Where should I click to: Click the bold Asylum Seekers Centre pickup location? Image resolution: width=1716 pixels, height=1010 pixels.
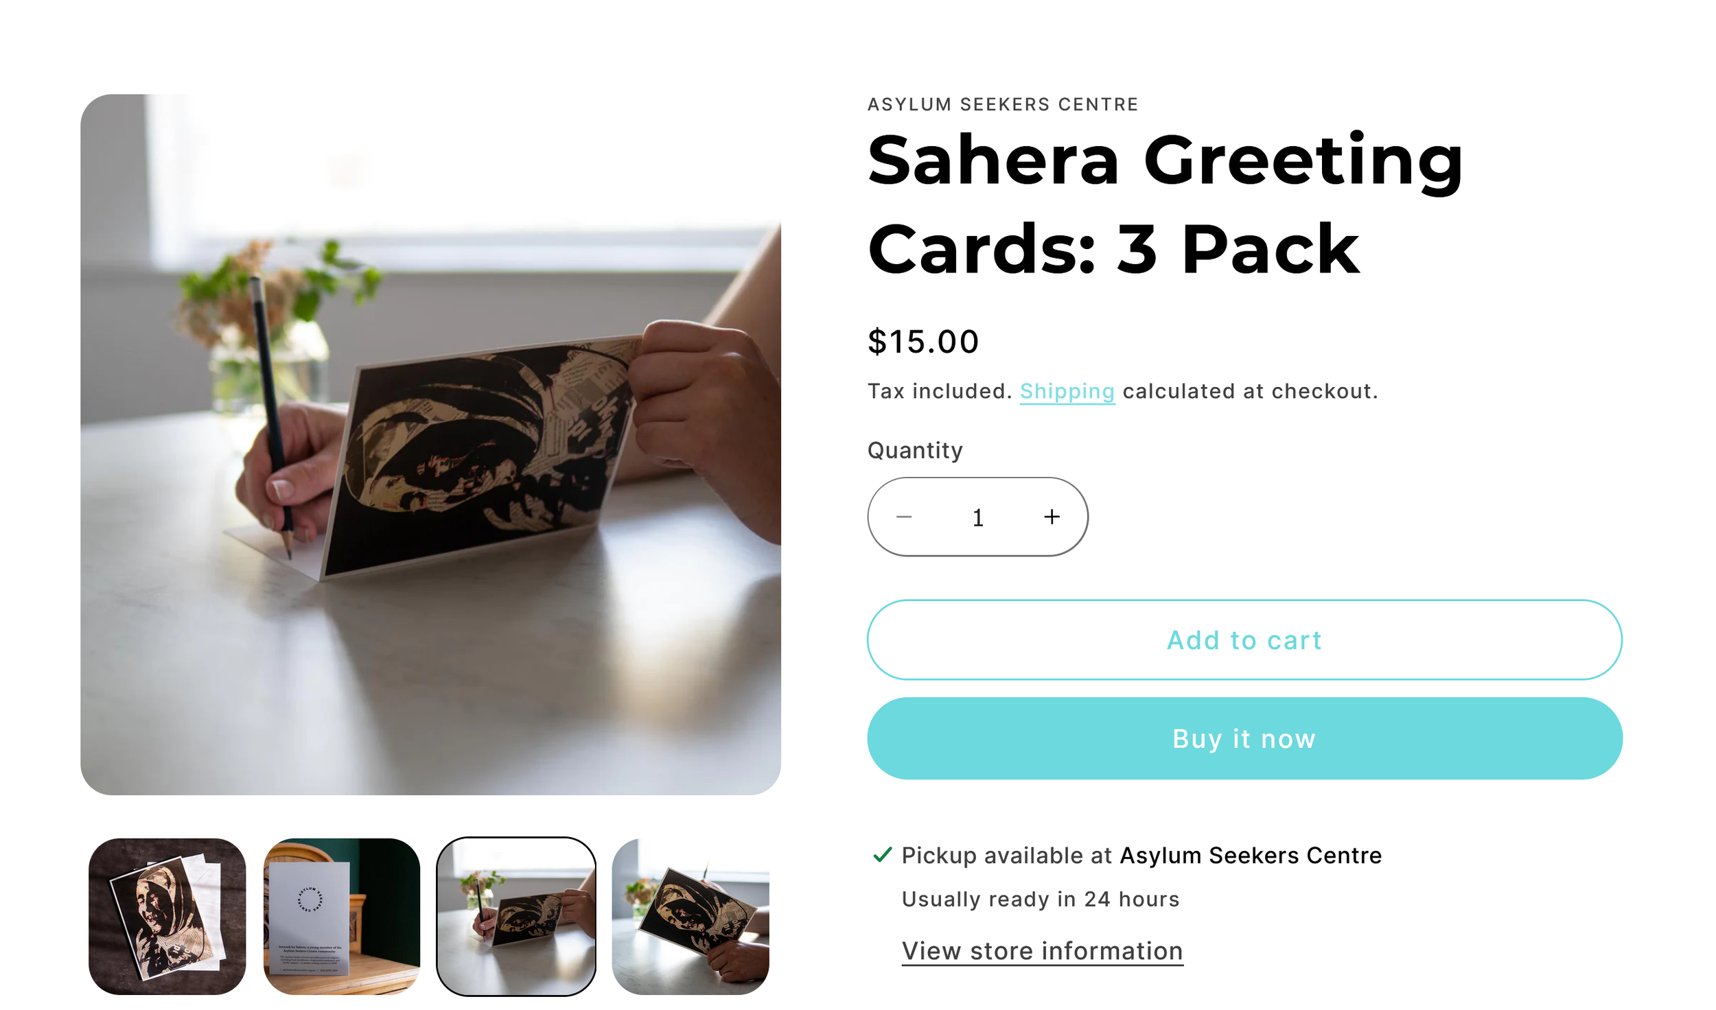click(1251, 856)
